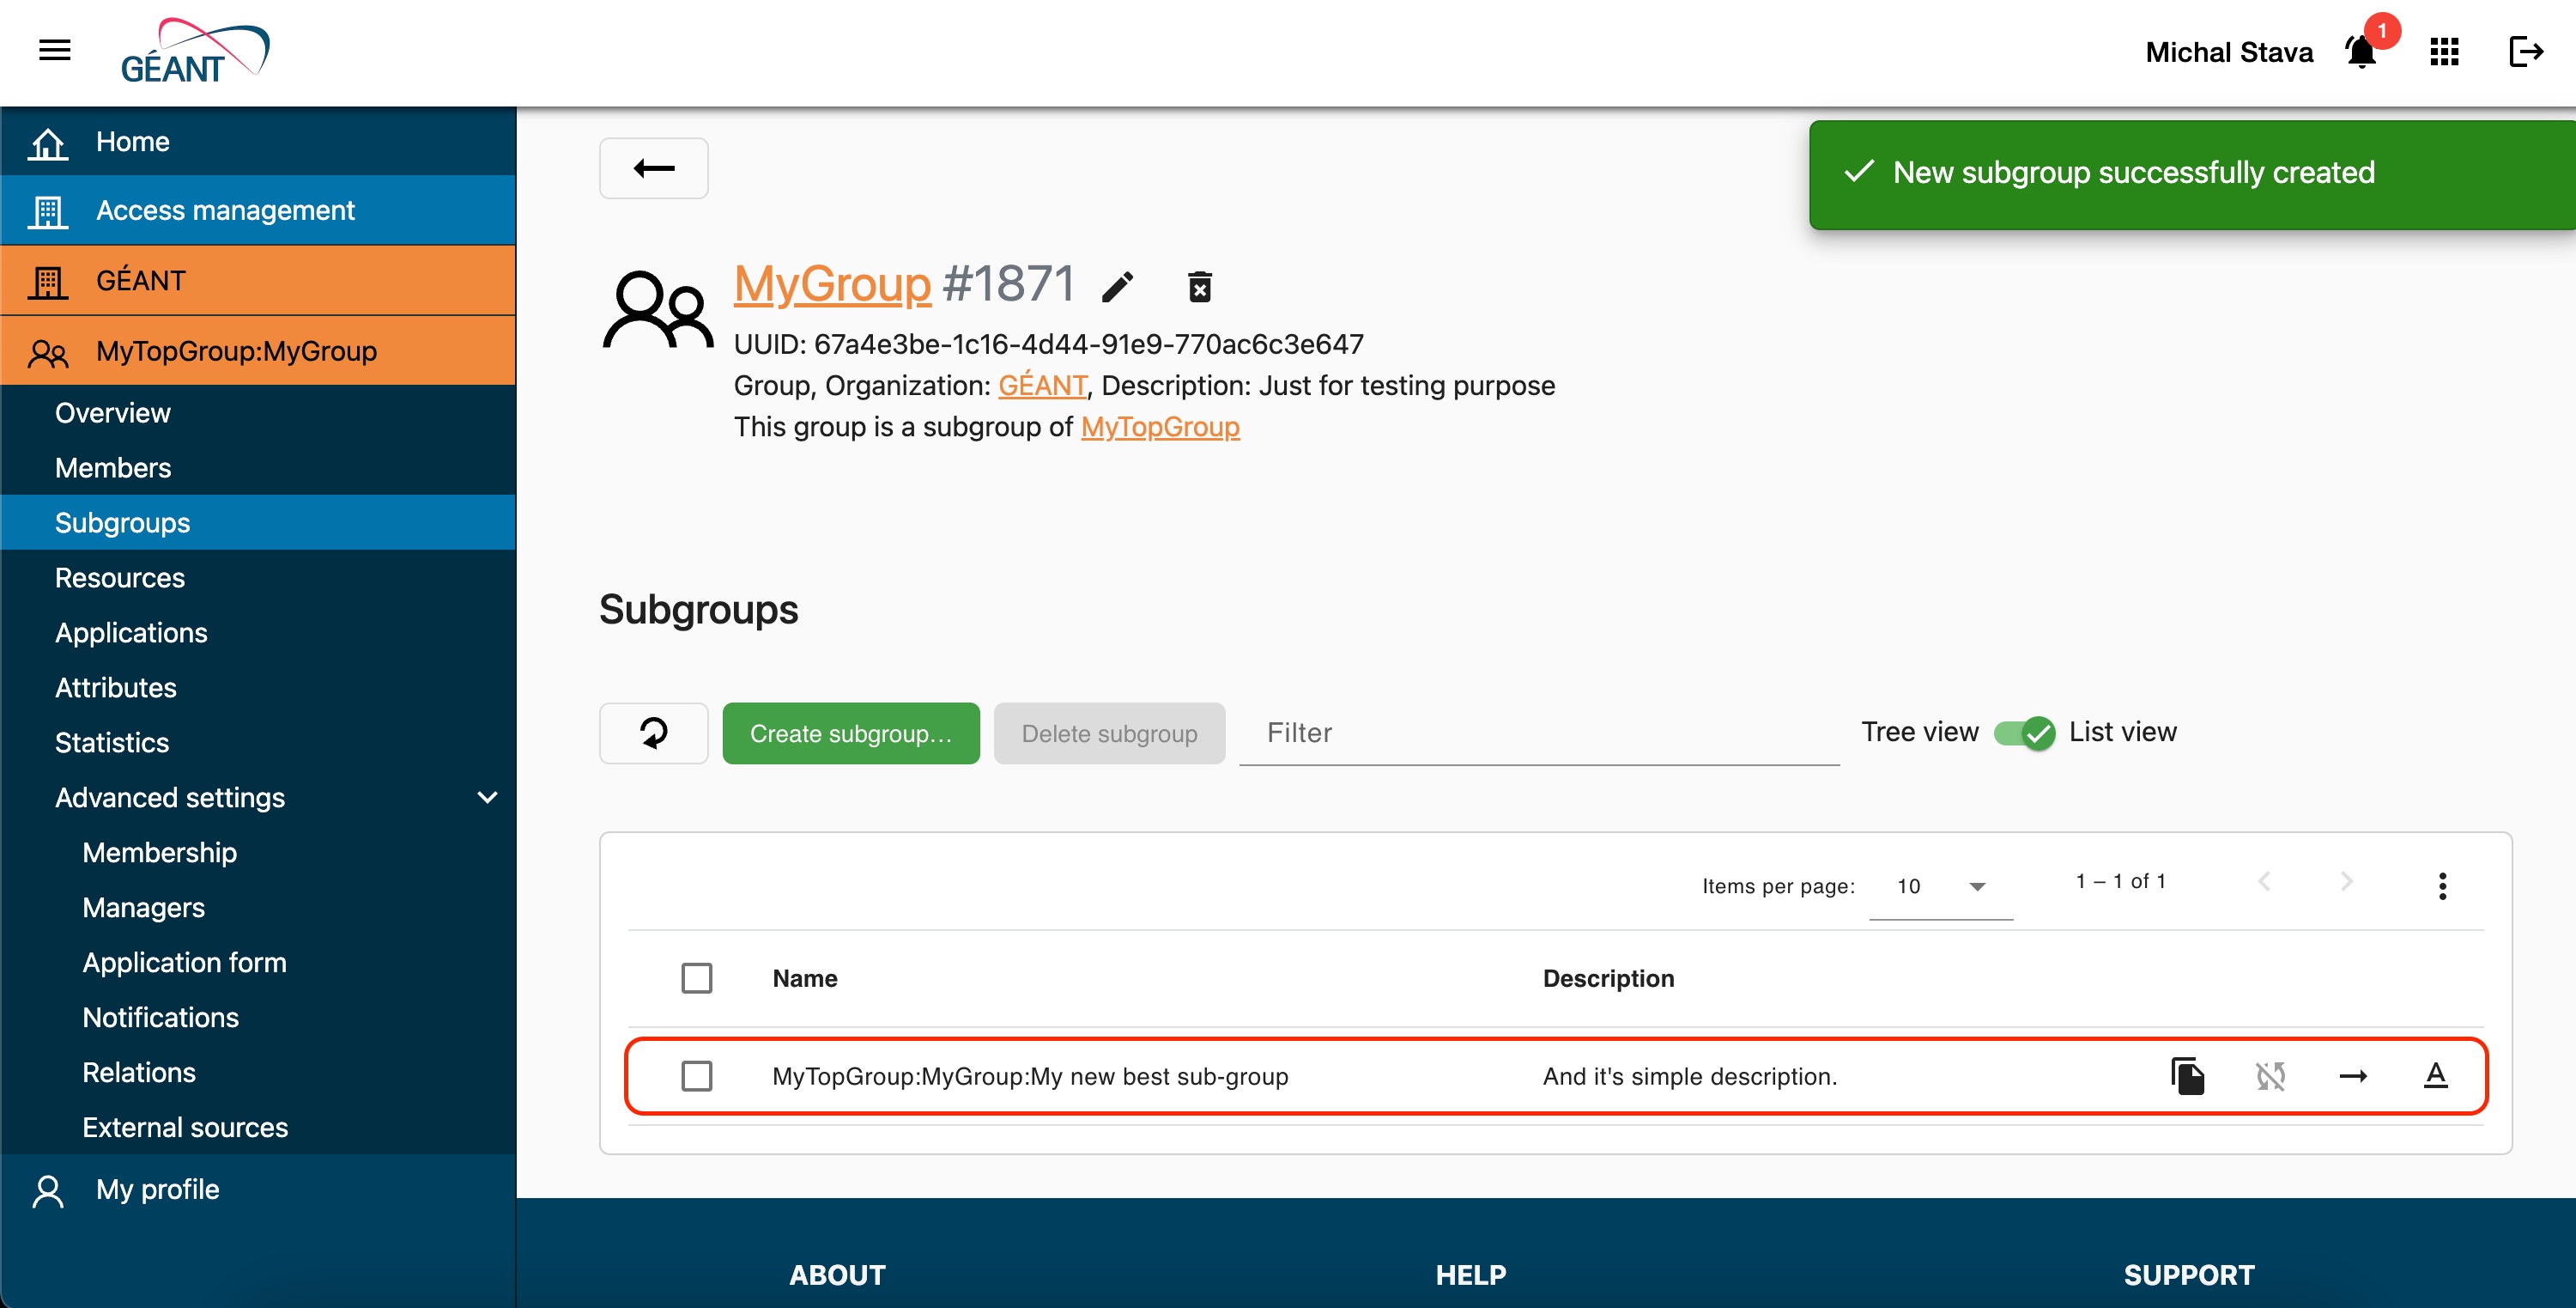2576x1308 pixels.
Task: Open subgroup 'MyTopGroup:MyGroup:My new best sub-group'
Action: (1030, 1077)
